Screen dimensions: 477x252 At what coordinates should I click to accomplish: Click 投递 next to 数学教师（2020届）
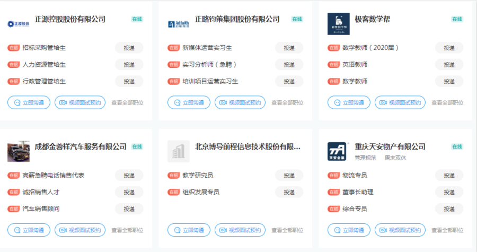pyautogui.click(x=449, y=48)
